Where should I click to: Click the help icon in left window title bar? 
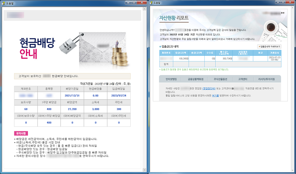coord(3,3)
